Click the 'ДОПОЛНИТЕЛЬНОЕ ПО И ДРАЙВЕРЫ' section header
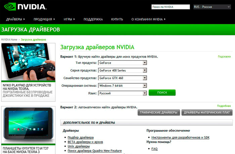 (146, 123)
